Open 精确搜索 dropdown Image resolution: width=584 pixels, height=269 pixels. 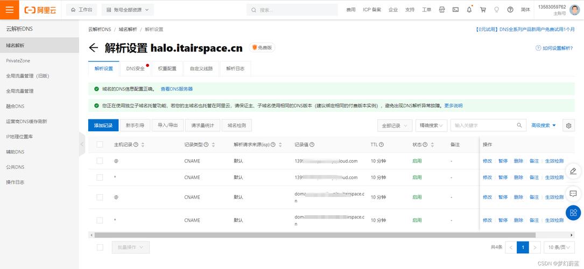click(431, 126)
